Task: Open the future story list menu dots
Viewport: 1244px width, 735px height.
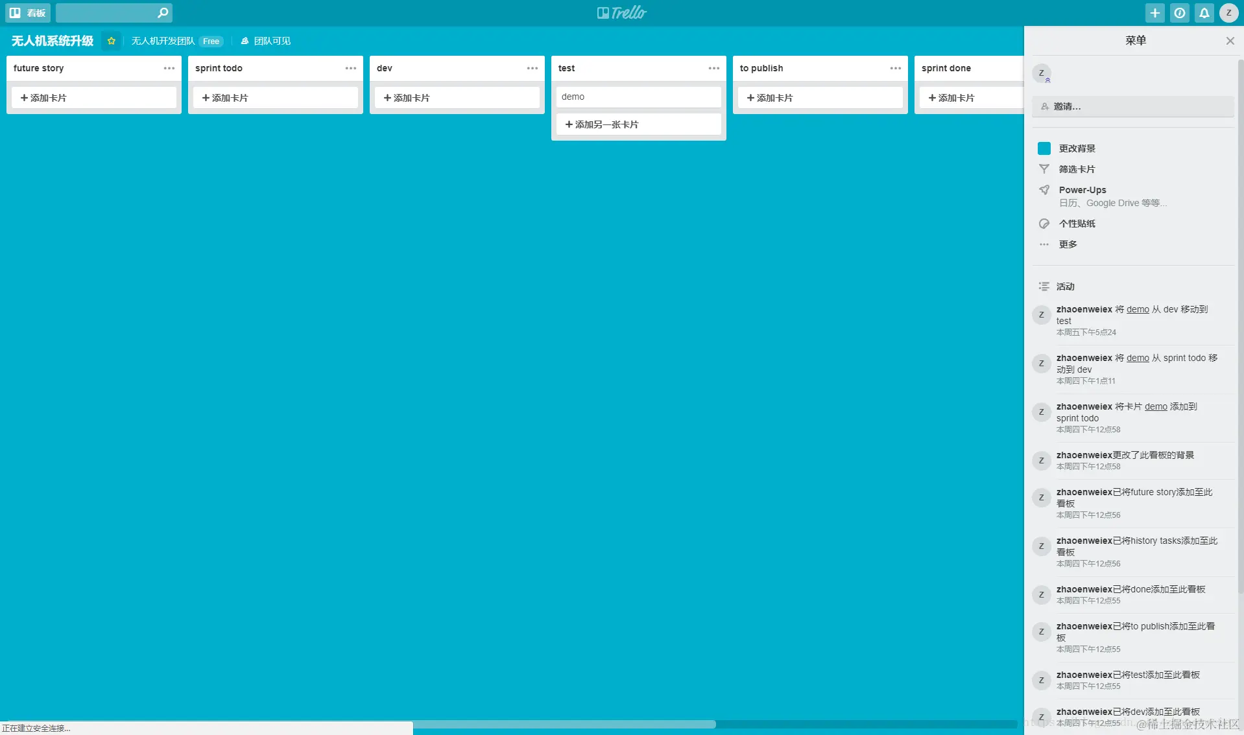Action: point(169,68)
